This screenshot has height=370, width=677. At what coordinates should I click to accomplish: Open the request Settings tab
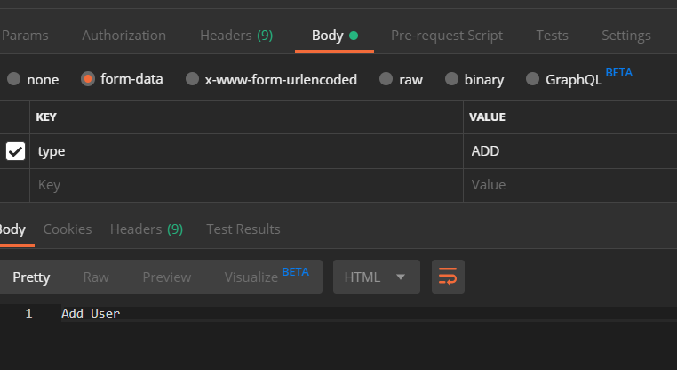[x=625, y=36]
